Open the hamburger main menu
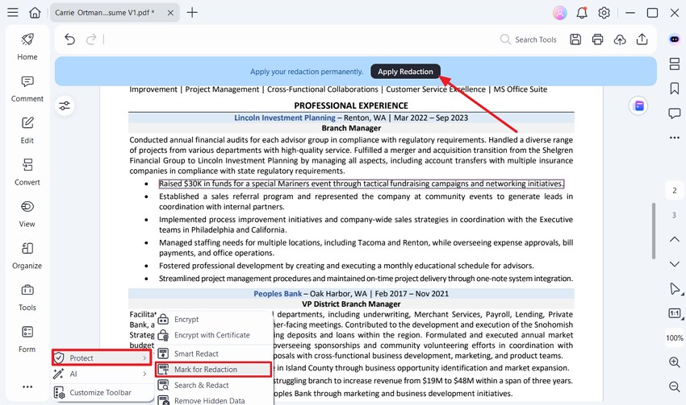Screen dimensions: 686x405 coord(13,12)
